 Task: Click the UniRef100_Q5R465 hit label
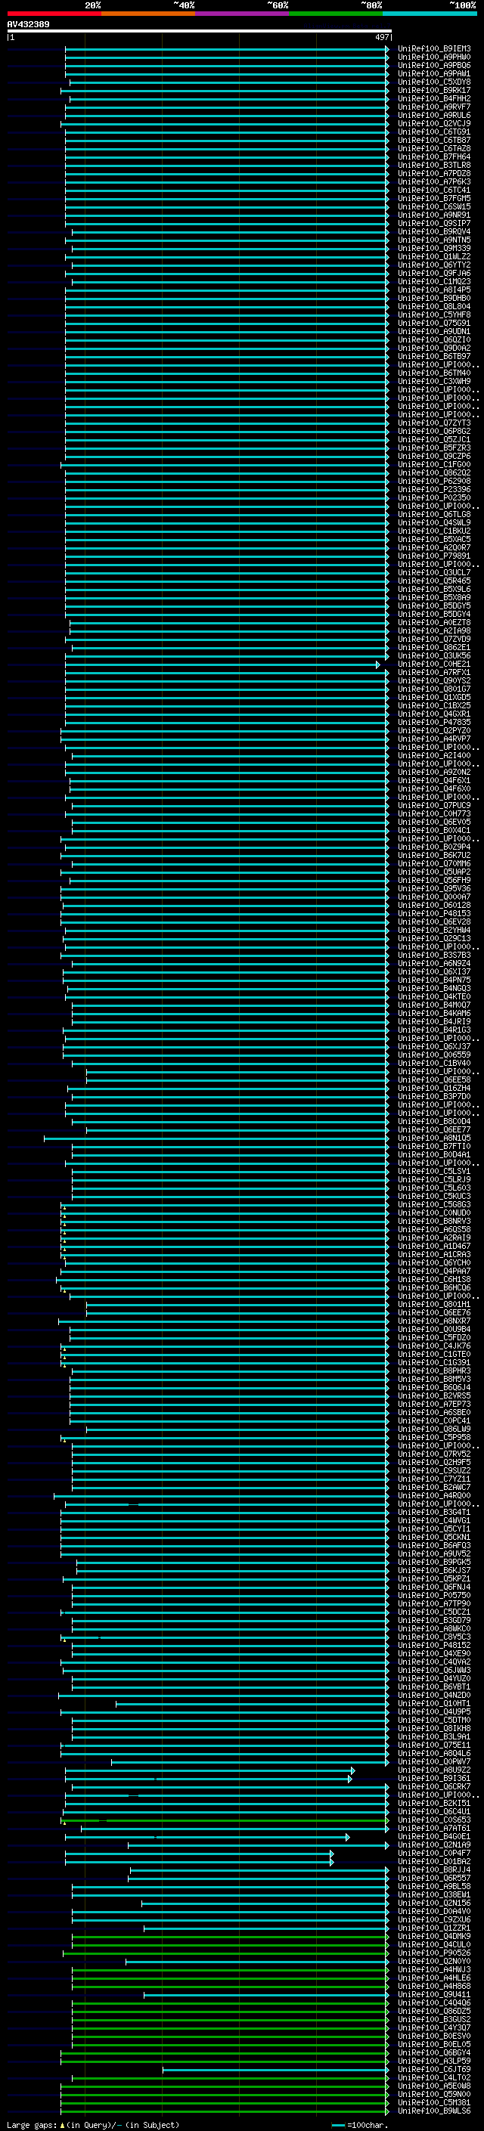click(x=433, y=581)
